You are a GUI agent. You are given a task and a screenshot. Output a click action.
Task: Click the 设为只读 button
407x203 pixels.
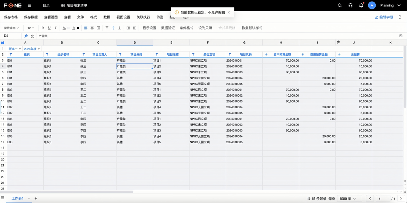tap(205, 28)
